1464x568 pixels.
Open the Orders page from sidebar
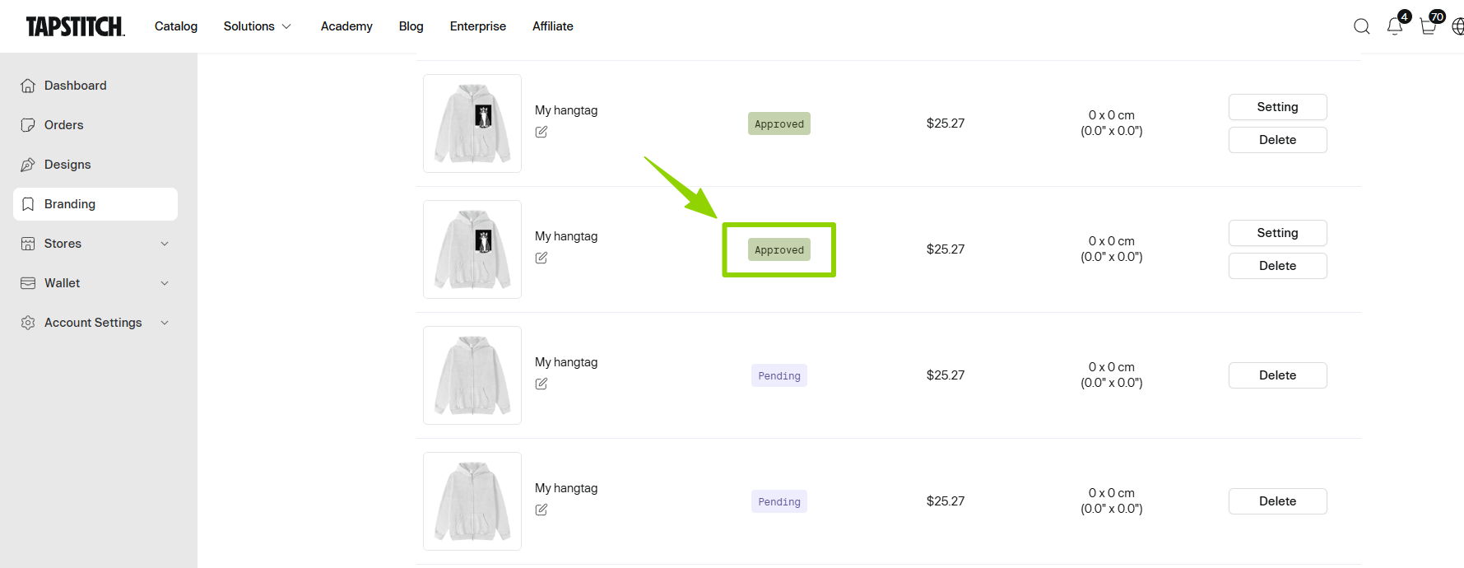64,125
